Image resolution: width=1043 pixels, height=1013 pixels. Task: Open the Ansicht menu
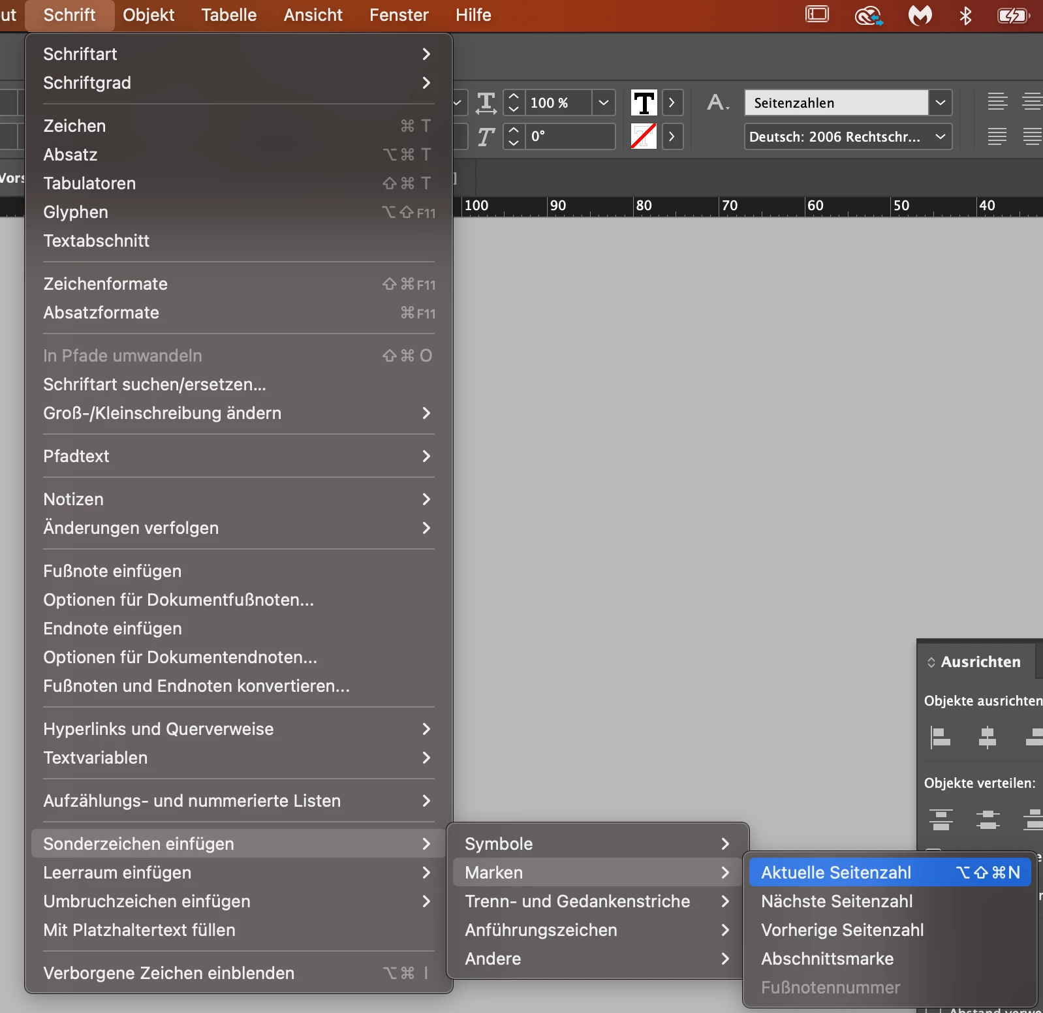[x=313, y=15]
